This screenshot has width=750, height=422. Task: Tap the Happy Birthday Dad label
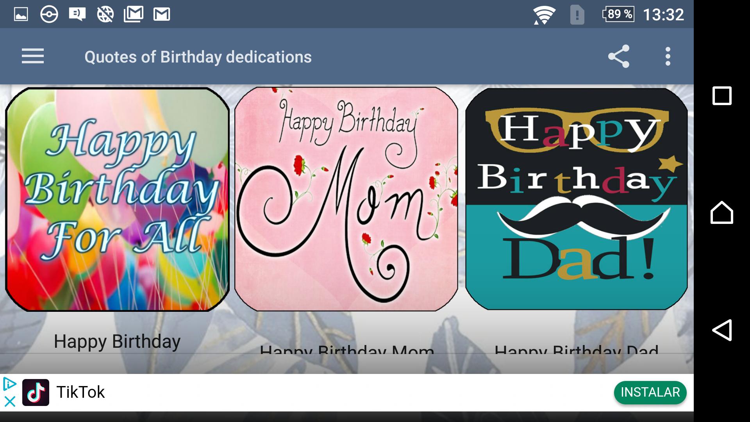(x=577, y=349)
